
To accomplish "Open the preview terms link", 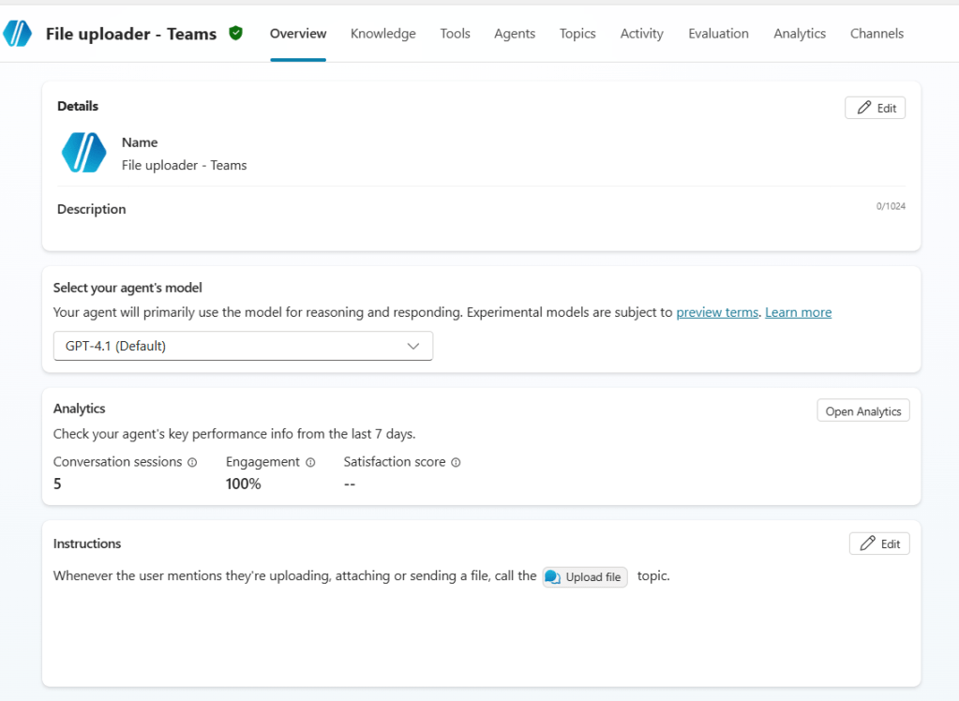I will pos(716,312).
